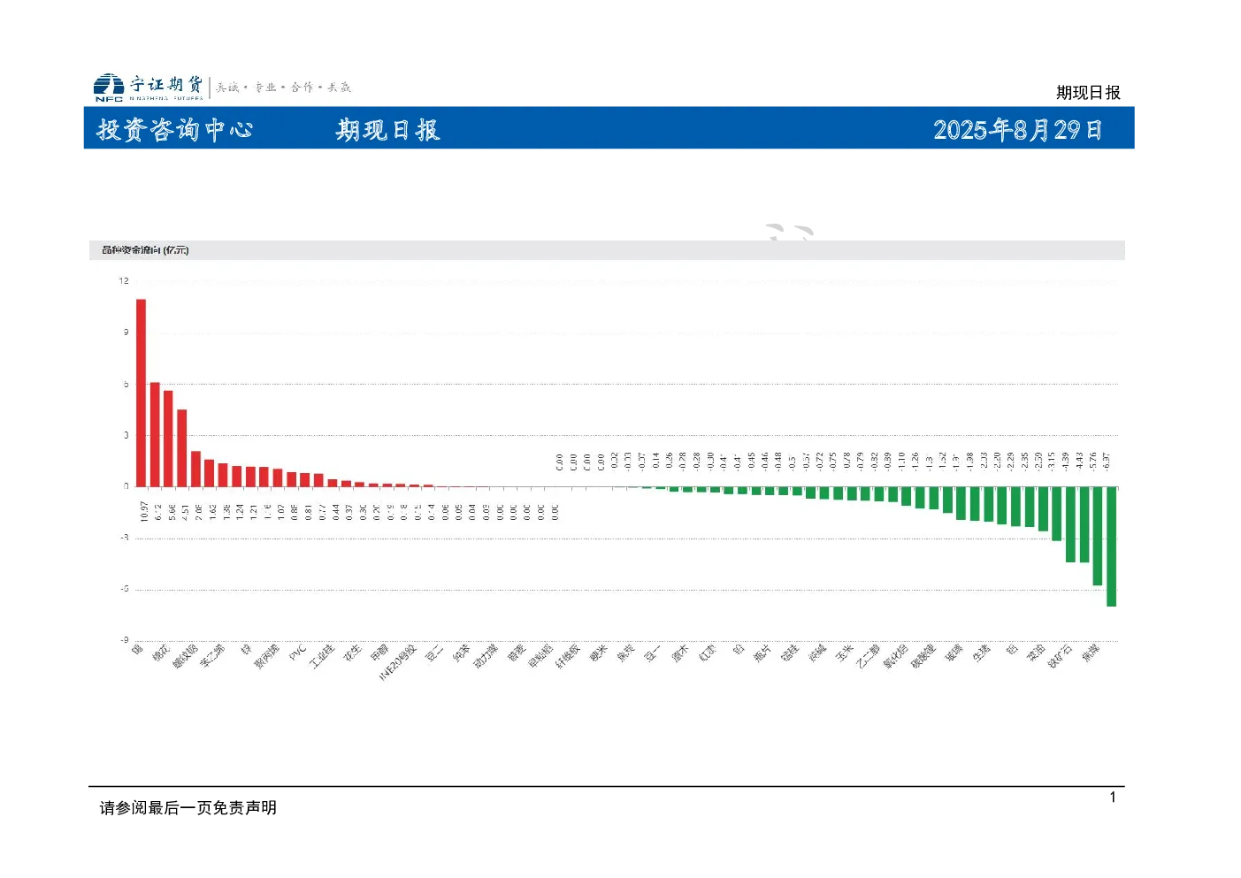Click the 10.97 value label
This screenshot has height=878, width=1241.
[144, 511]
